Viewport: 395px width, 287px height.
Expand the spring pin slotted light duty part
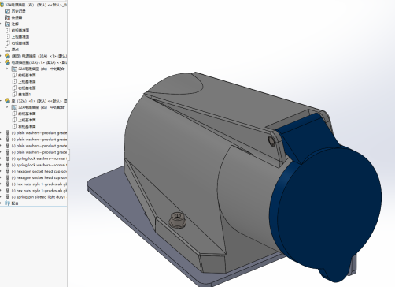1,197
